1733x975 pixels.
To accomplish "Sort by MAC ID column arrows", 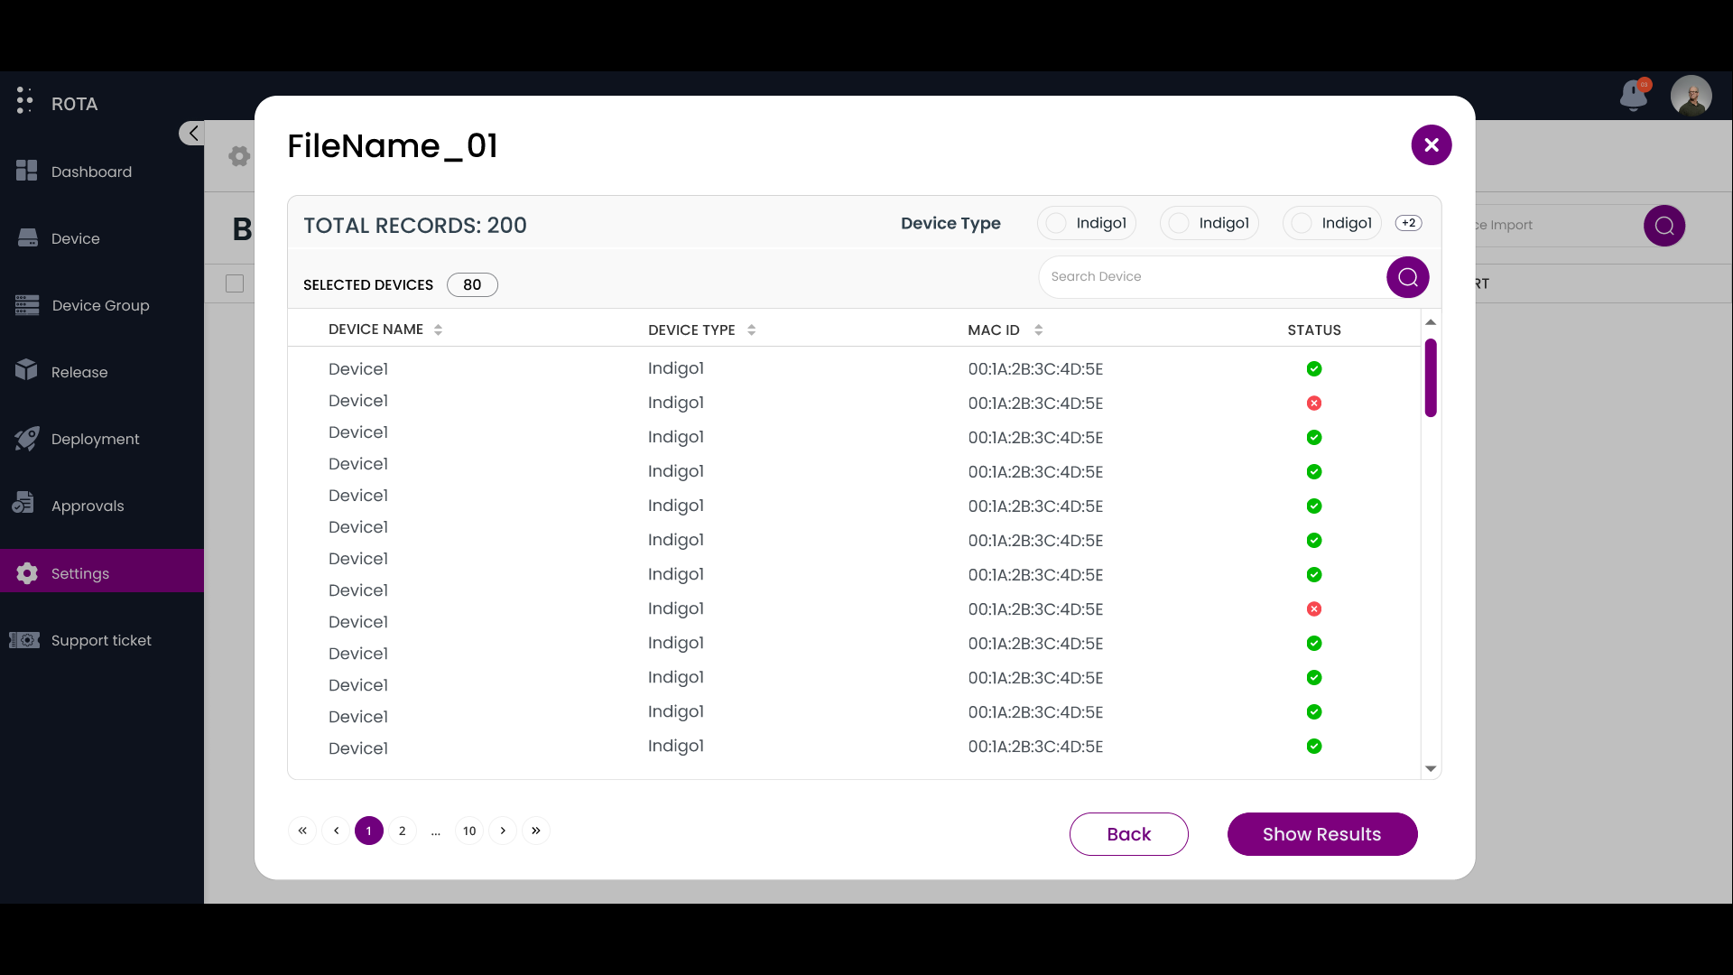I will click(x=1038, y=330).
